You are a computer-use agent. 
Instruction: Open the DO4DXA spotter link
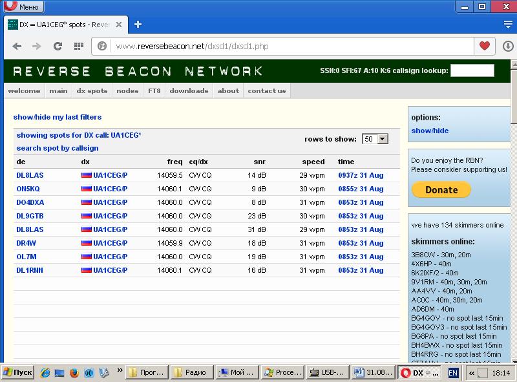(x=30, y=202)
